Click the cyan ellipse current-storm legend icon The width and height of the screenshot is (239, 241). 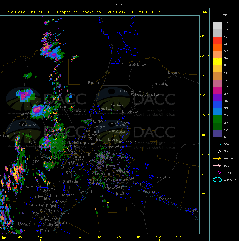click(x=217, y=180)
